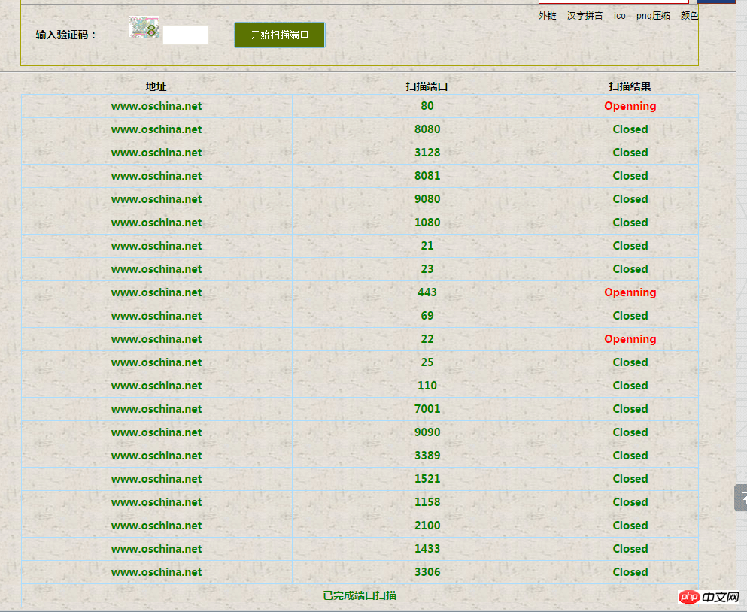Click the 地址 column header
The image size is (747, 612).
pyautogui.click(x=156, y=86)
